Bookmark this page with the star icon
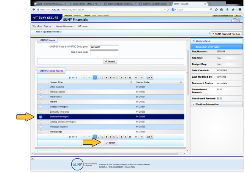 pyautogui.click(x=216, y=10)
